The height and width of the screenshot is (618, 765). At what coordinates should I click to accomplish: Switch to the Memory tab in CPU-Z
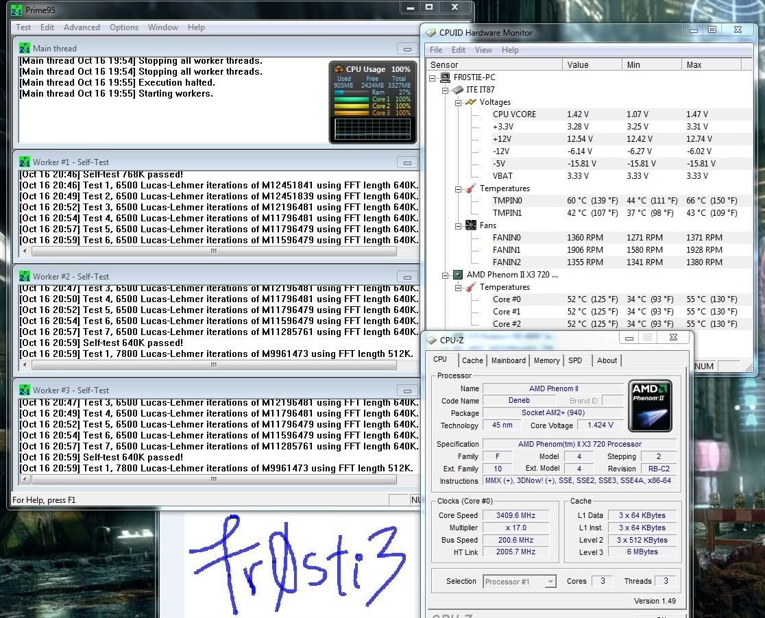tap(546, 360)
